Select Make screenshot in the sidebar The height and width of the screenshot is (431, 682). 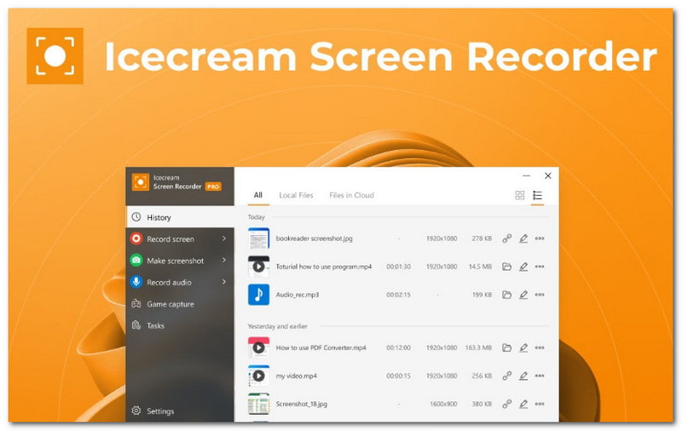click(x=180, y=261)
